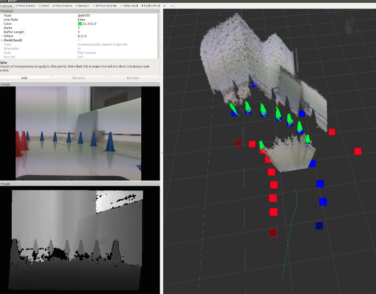The width and height of the screenshot is (376, 294).
Task: Click the Rename display button
Action: [133, 77]
